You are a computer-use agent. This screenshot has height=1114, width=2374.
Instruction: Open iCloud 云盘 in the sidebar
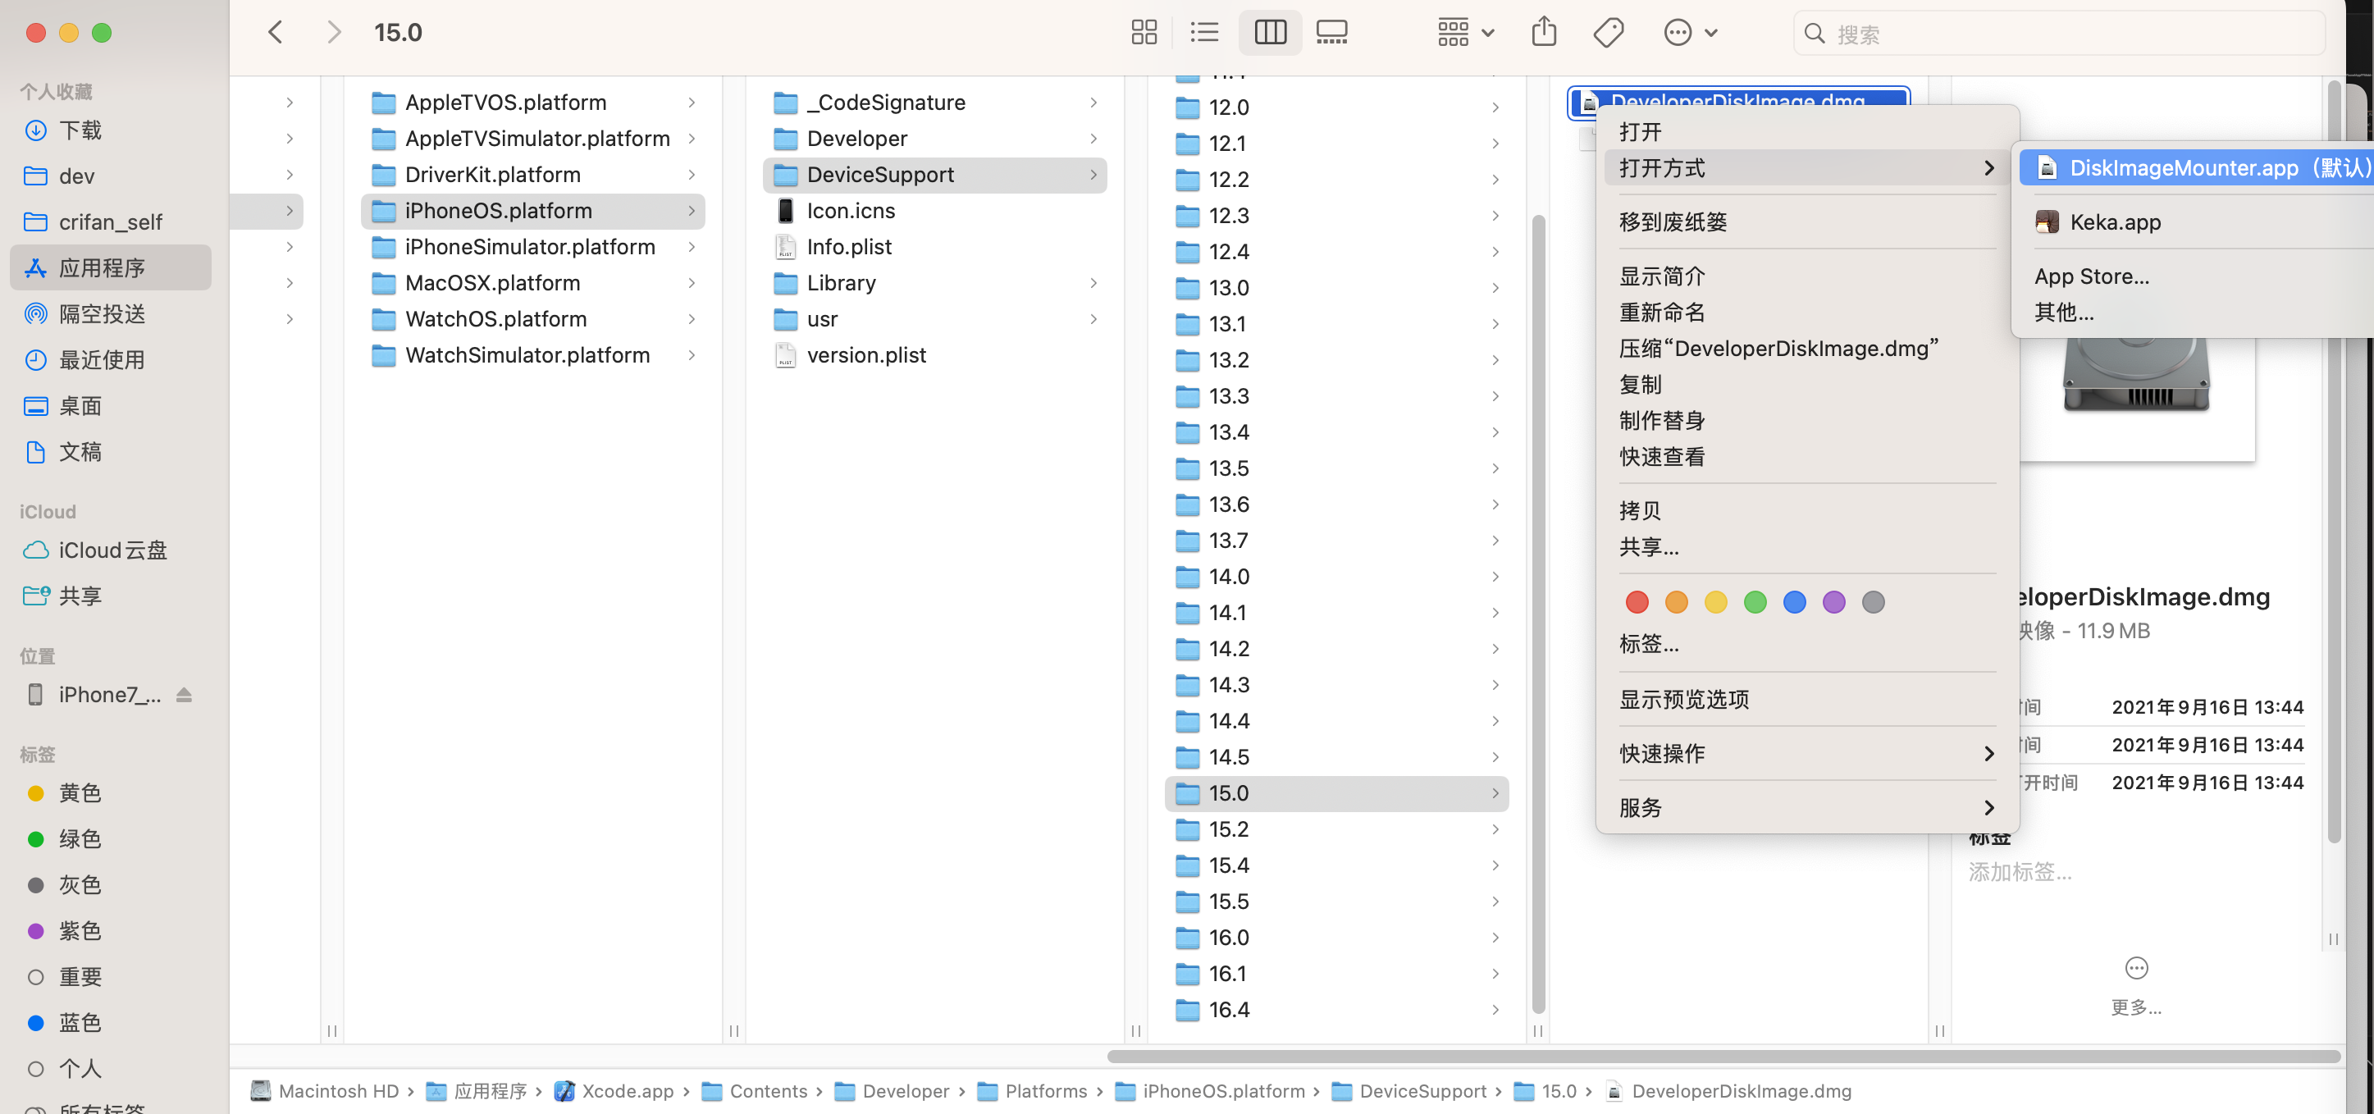point(111,550)
